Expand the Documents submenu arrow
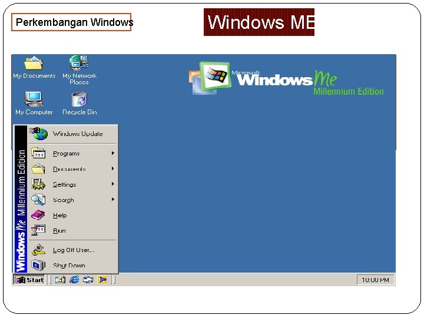Image resolution: width=424 pixels, height=318 pixels. point(113,168)
